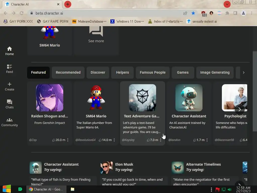Open Text Adventure Game card image
Image resolution: width=257 pixels, height=193 pixels.
click(x=143, y=98)
